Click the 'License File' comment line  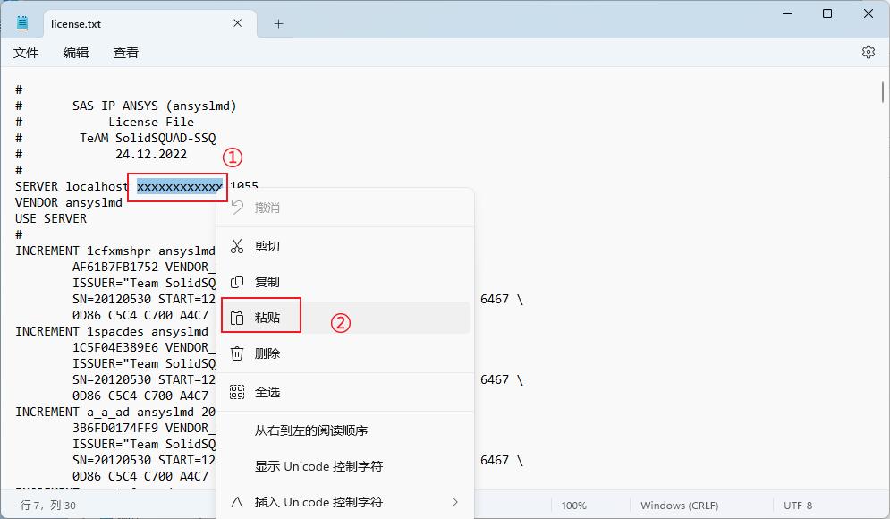coord(151,122)
